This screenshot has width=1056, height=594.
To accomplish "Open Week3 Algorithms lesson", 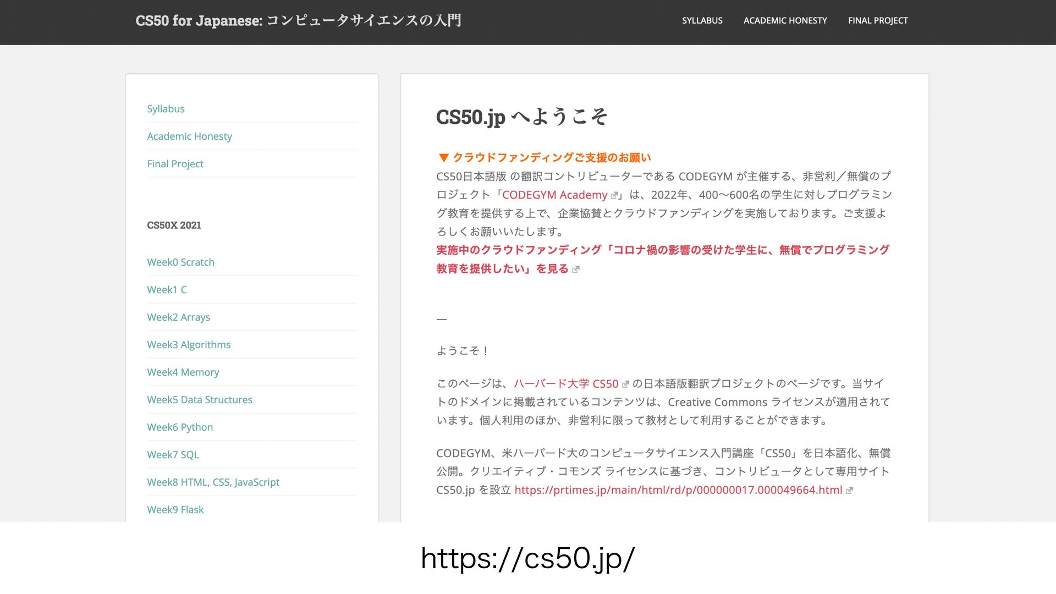I will click(x=189, y=345).
